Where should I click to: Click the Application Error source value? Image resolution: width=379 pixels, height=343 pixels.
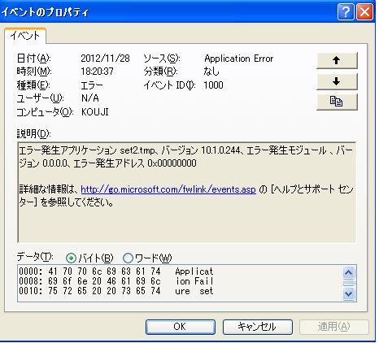(239, 59)
